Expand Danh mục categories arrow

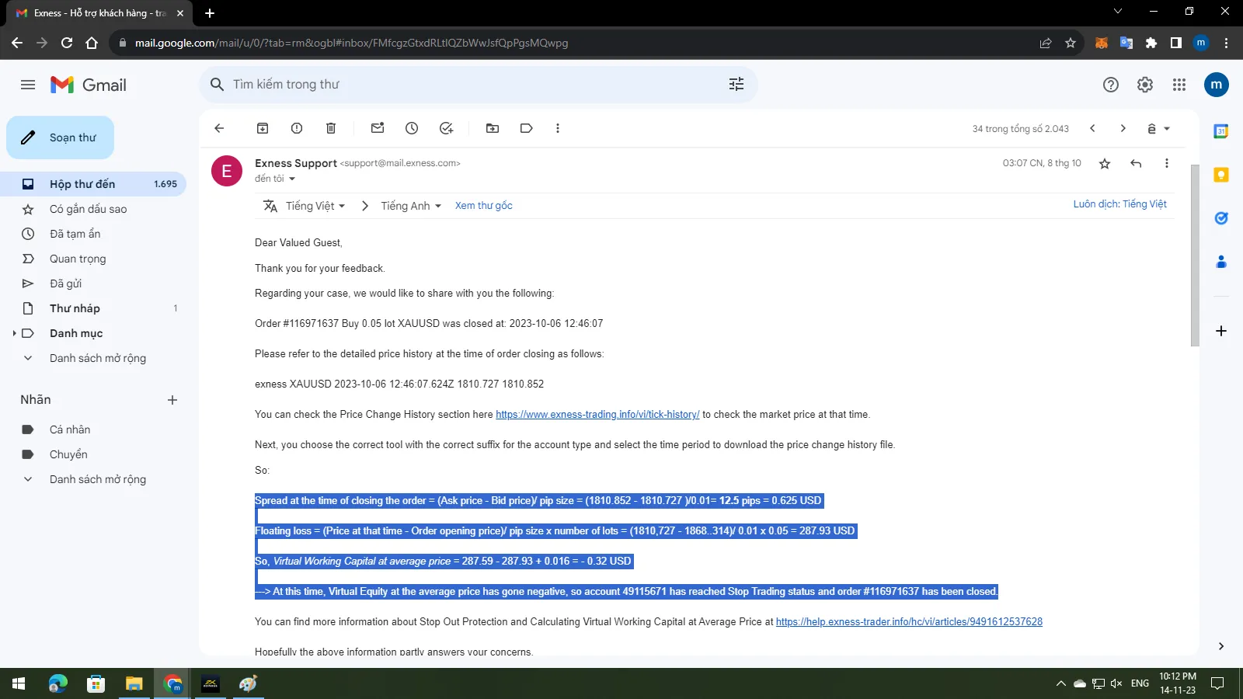(14, 333)
